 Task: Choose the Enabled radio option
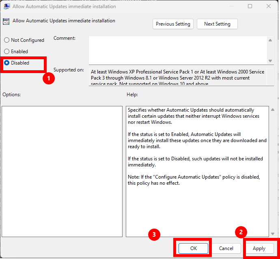pos(6,52)
